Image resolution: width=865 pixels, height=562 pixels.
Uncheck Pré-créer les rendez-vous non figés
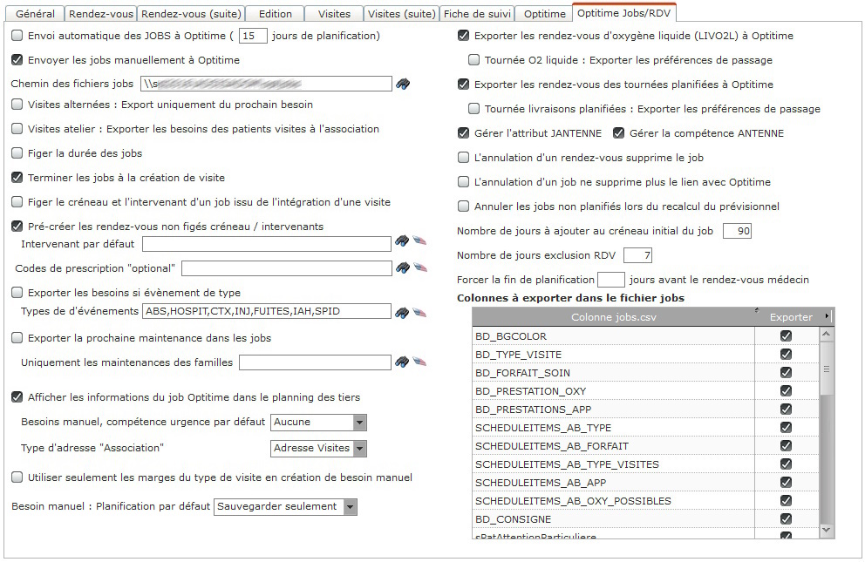pyautogui.click(x=17, y=227)
